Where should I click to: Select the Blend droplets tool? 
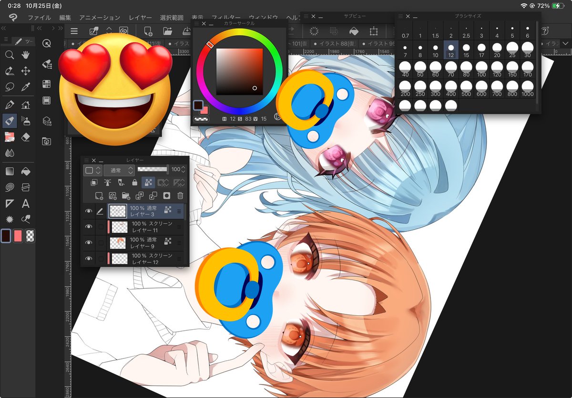[10, 153]
